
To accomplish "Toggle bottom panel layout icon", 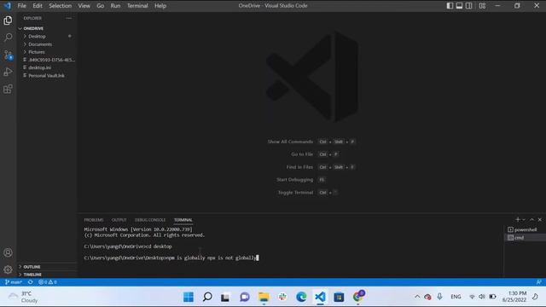I will [459, 6].
